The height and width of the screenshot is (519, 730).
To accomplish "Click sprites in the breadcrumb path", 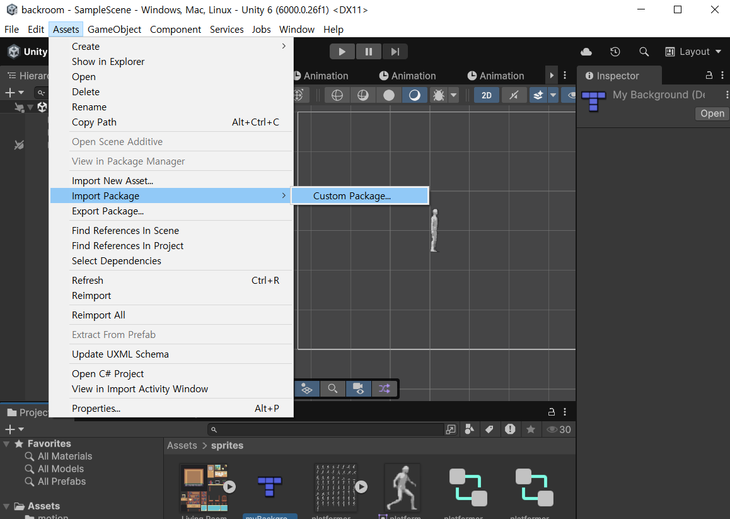I will click(227, 446).
